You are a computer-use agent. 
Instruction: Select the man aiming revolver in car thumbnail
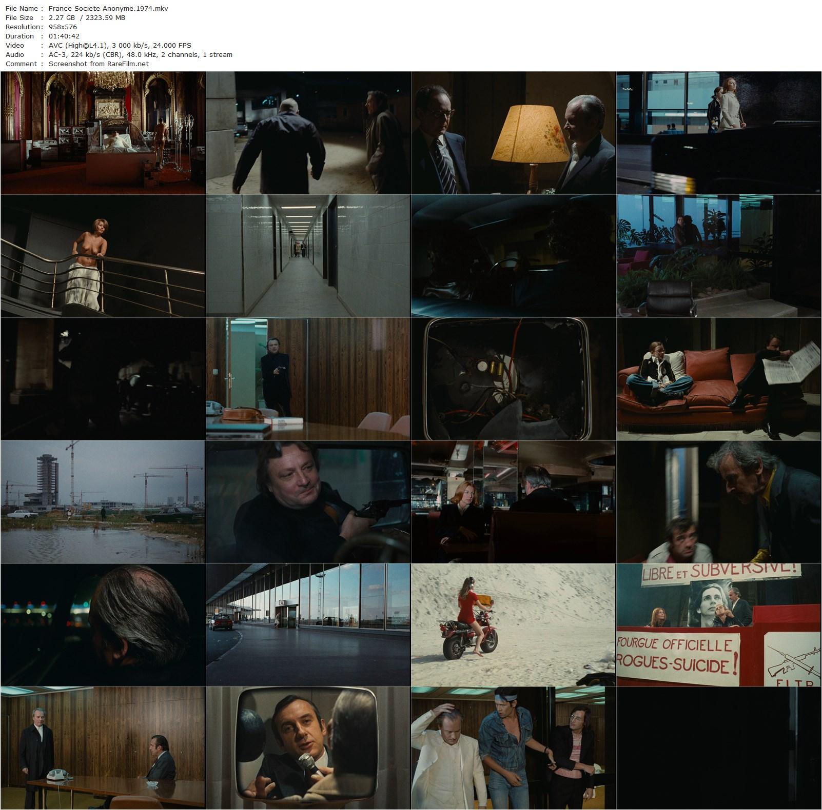pyautogui.click(x=308, y=502)
